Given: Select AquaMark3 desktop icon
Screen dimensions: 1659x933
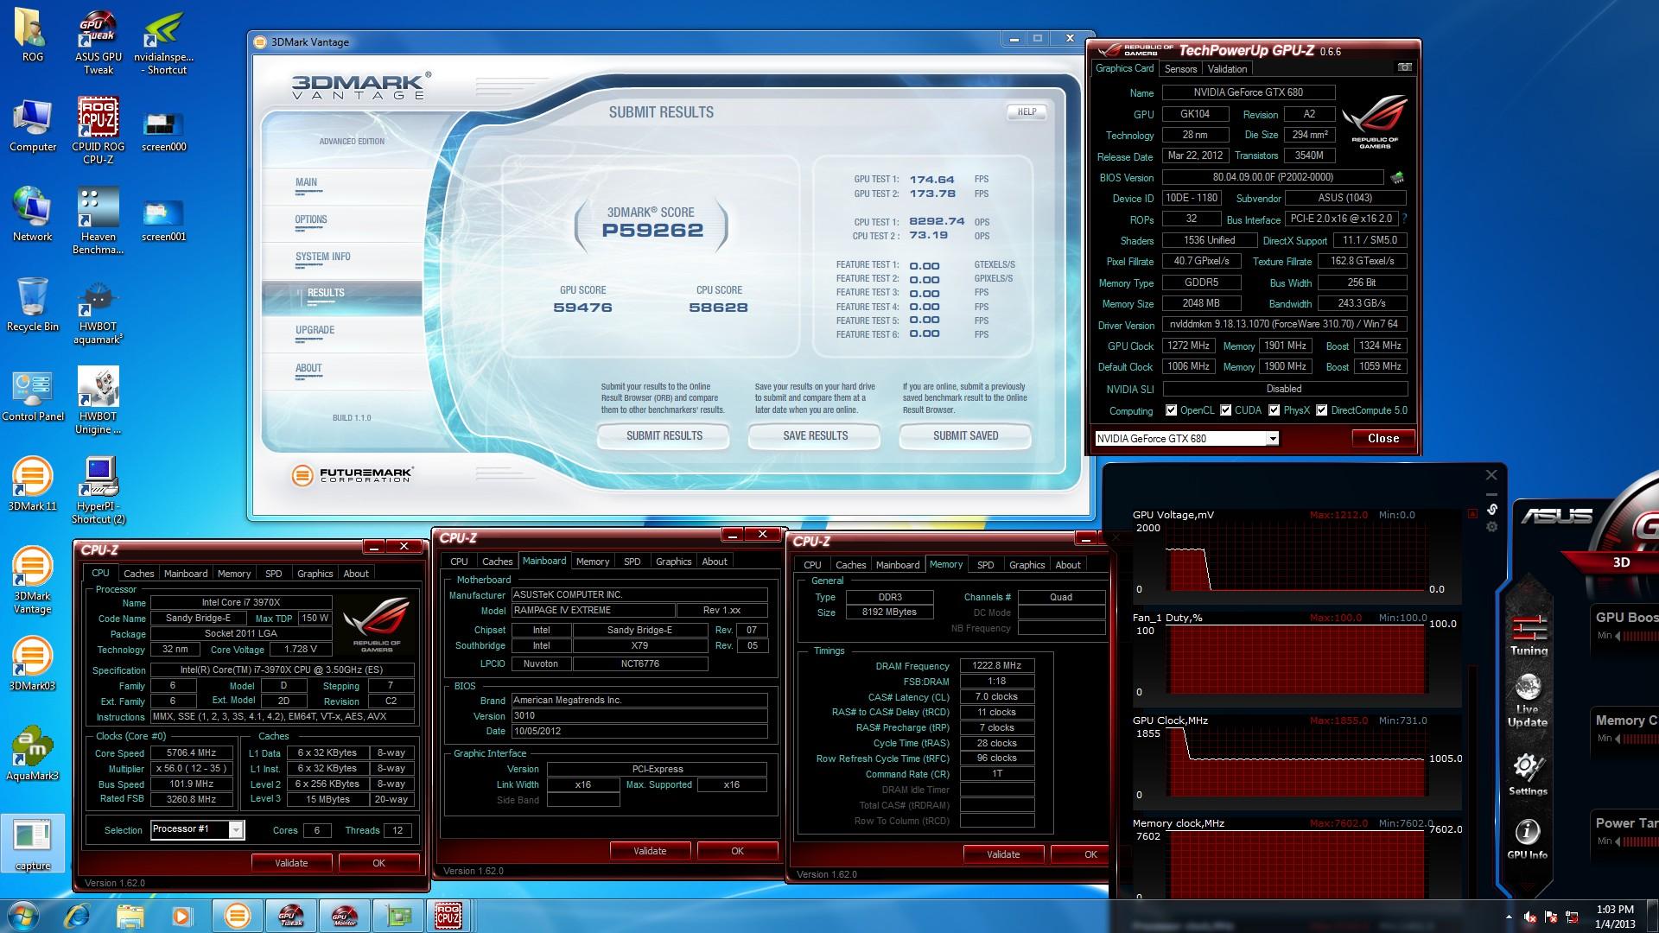Looking at the screenshot, I should coord(32,754).
